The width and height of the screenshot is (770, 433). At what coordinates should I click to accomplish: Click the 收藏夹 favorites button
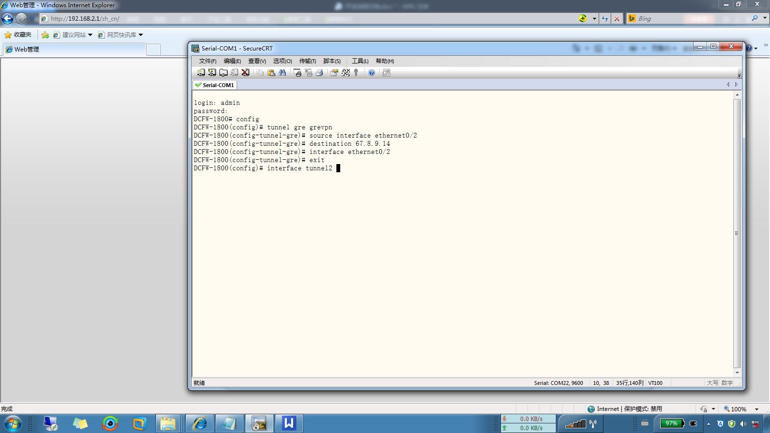coord(18,35)
